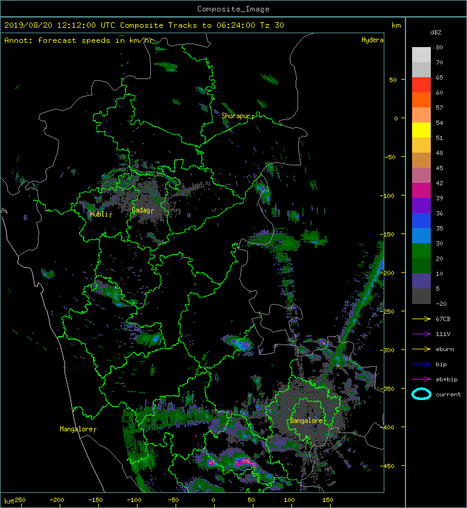Click the magenta eb+bip arrow in legend

421,379
